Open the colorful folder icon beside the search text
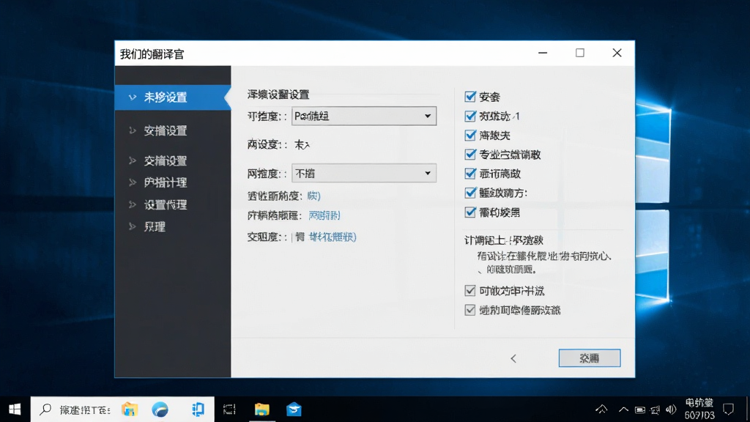The image size is (750, 422). point(130,410)
